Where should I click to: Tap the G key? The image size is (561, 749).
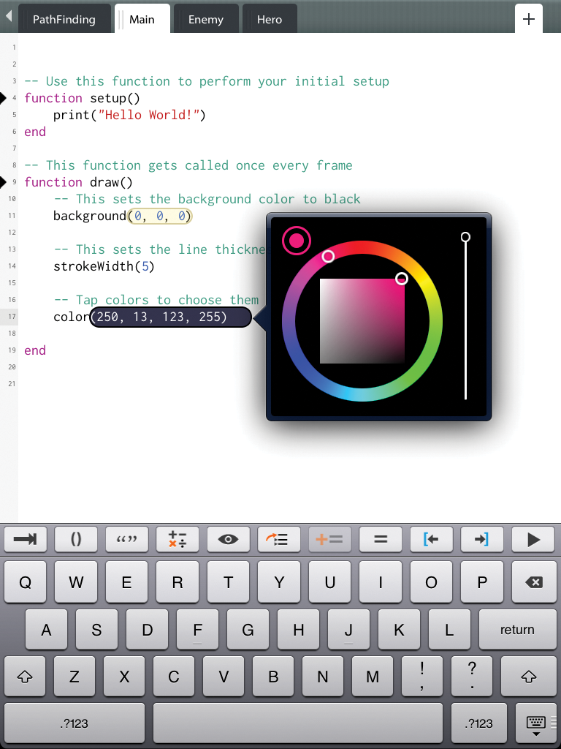coord(248,629)
